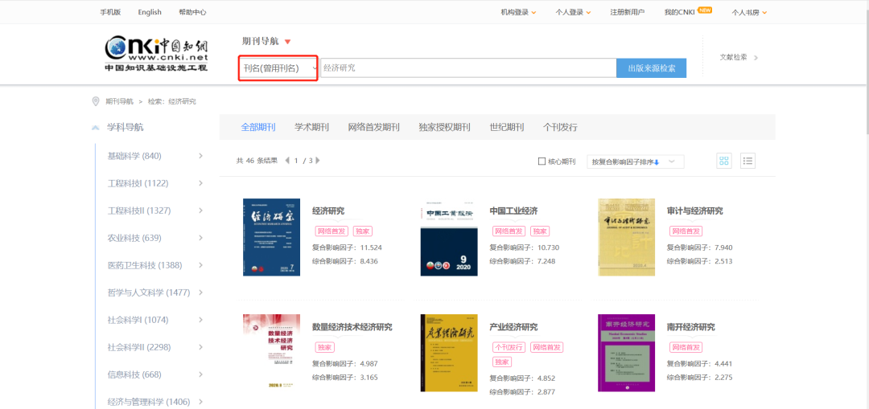Expand the 个人书房 dropdown
Screen dimensions: 869x409
(x=749, y=12)
